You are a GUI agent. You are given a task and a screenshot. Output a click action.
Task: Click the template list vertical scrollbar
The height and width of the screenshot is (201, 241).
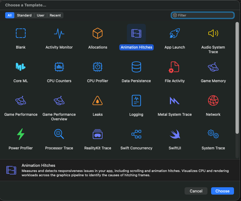point(237,78)
